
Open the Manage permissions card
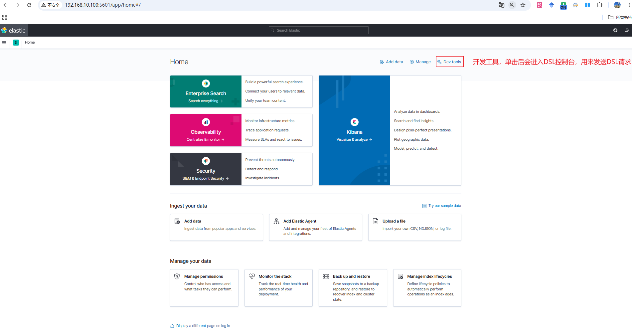point(204,288)
